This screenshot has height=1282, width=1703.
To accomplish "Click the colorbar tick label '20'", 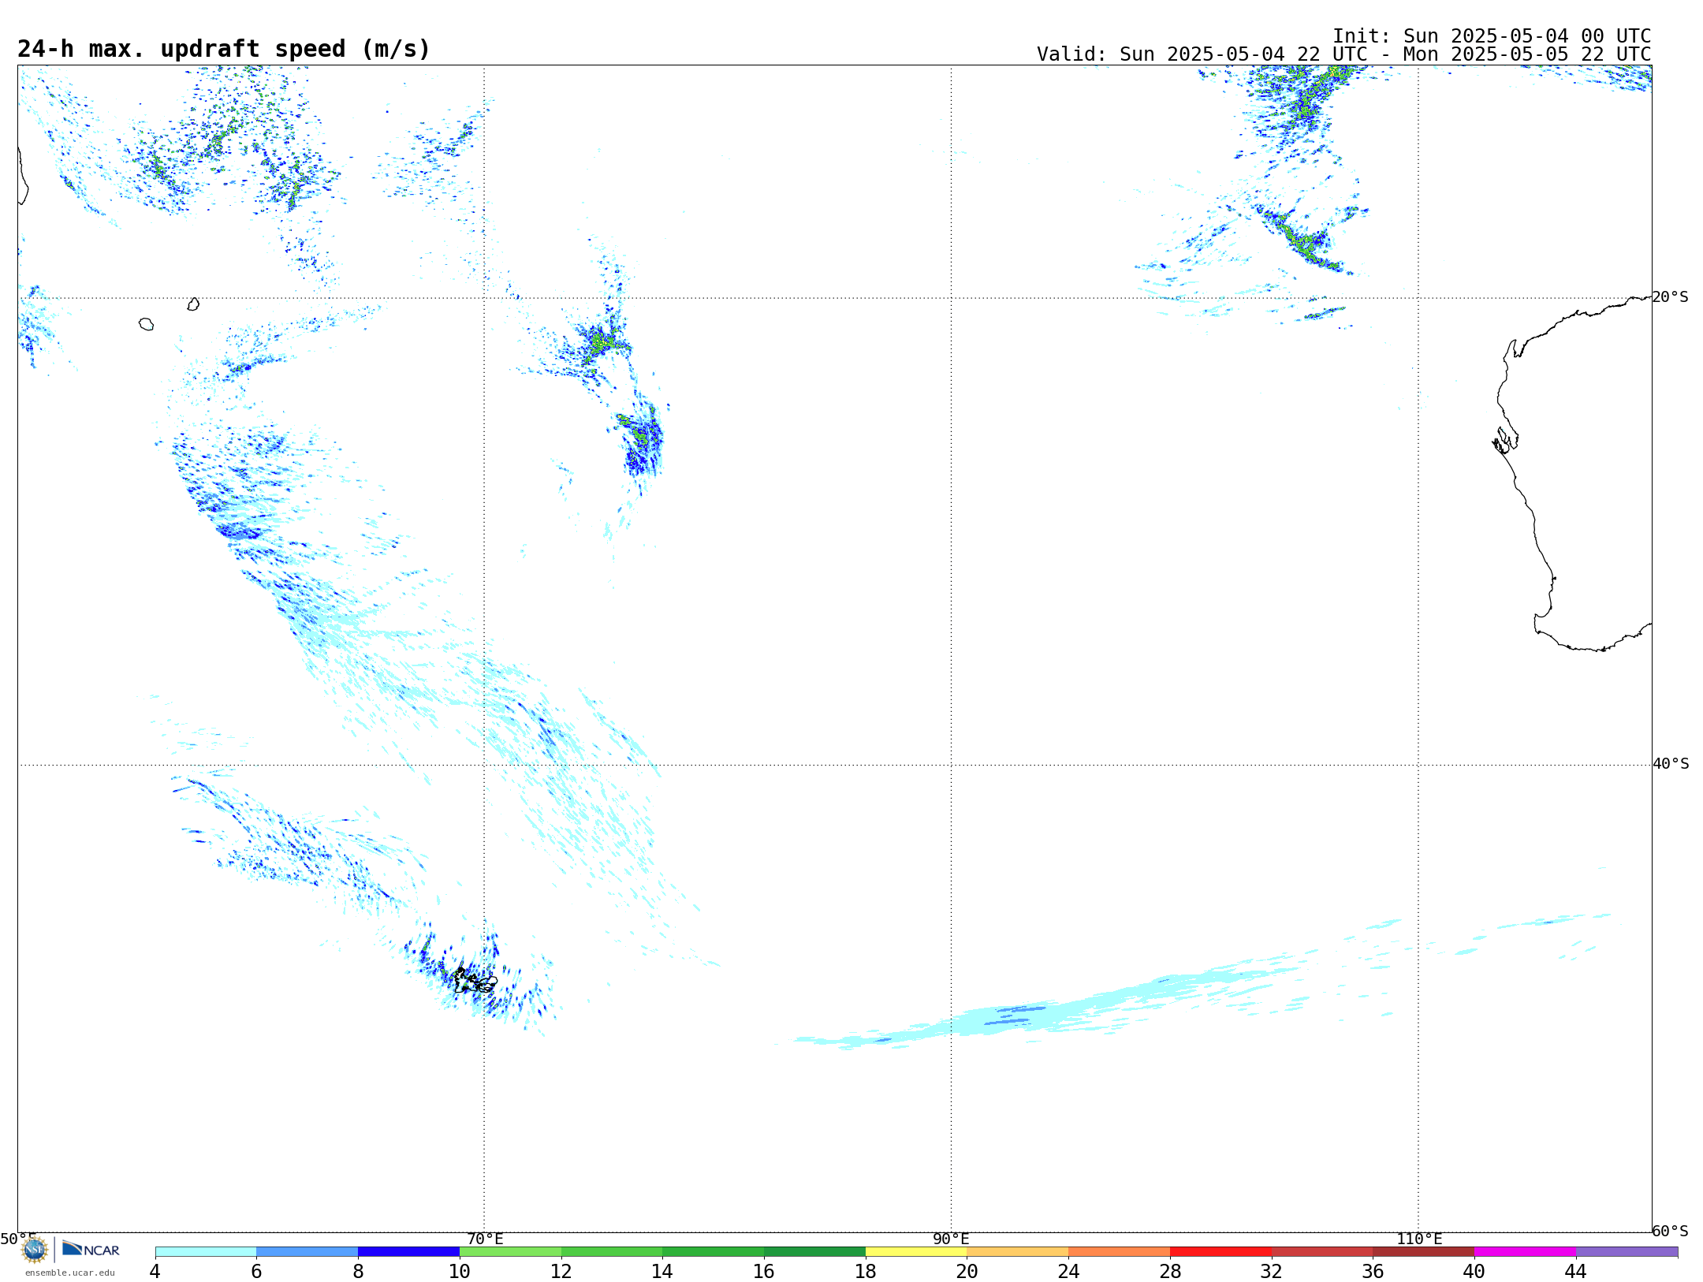I will (967, 1271).
